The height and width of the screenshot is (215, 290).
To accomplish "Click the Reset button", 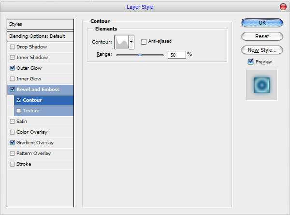I will pyautogui.click(x=262, y=36).
